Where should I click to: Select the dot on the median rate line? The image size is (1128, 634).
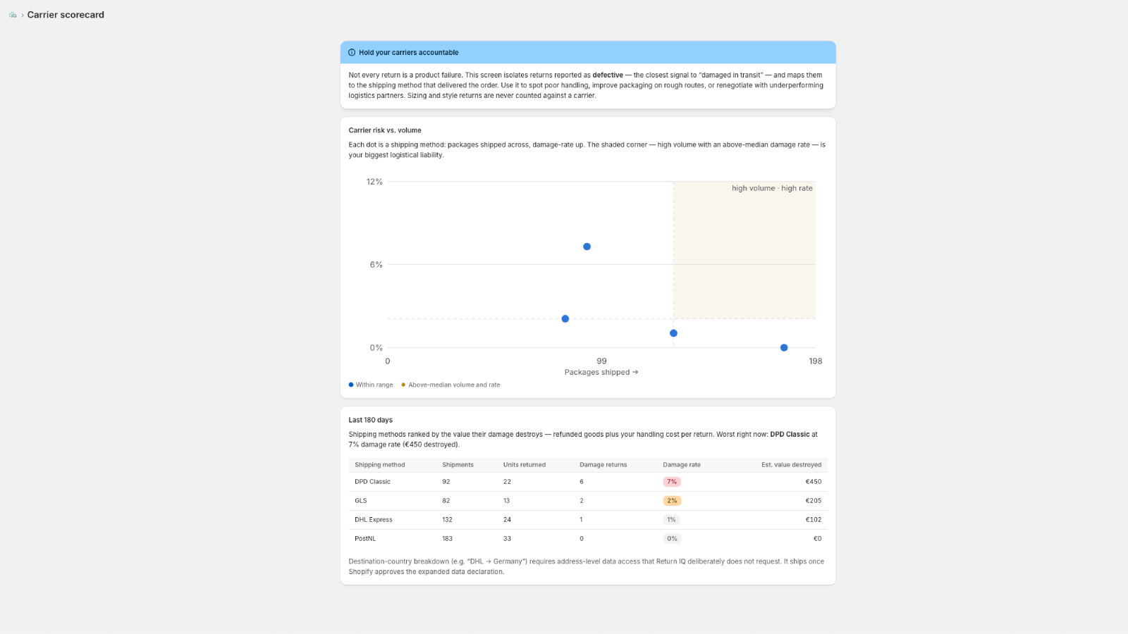click(565, 319)
